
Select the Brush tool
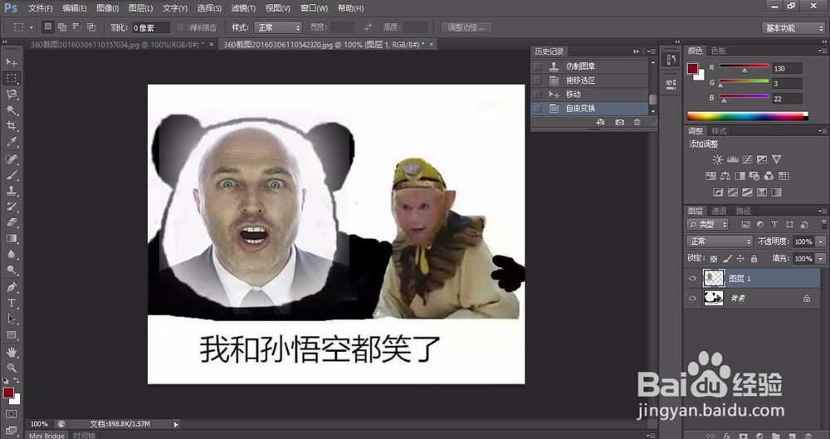tap(11, 175)
